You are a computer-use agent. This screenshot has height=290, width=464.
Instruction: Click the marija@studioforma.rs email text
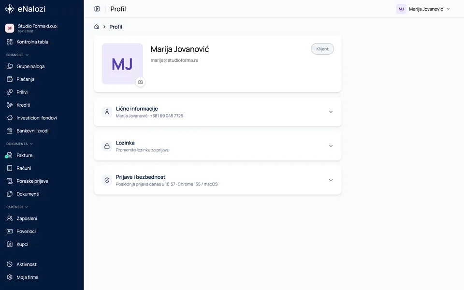click(174, 60)
